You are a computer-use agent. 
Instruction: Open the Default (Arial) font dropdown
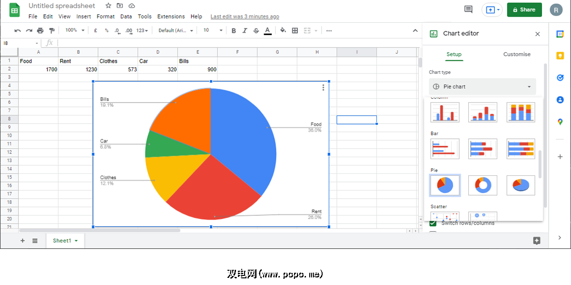[176, 30]
